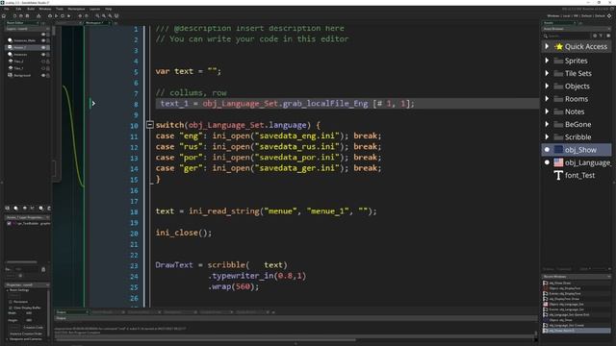Open the Marketplace menu
The height and width of the screenshot is (346, 616).
tap(76, 9)
